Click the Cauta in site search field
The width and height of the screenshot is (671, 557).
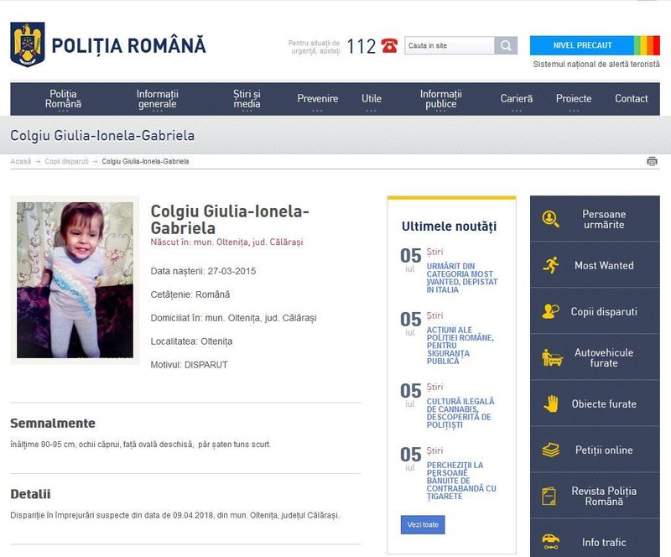pyautogui.click(x=449, y=45)
